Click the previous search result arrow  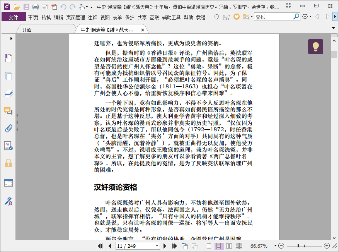(317, 17)
